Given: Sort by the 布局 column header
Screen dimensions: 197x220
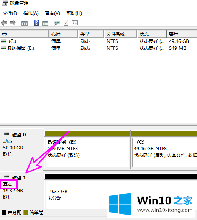Looking at the screenshot, I should click(63, 34).
